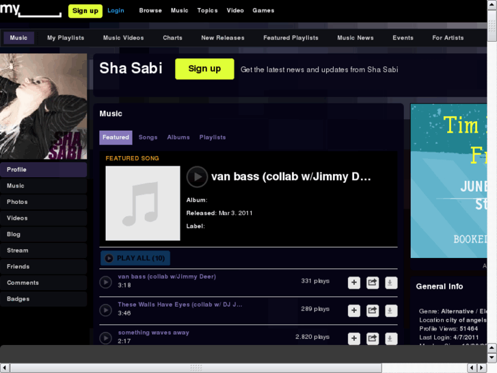Go to My Playlists

(66, 38)
